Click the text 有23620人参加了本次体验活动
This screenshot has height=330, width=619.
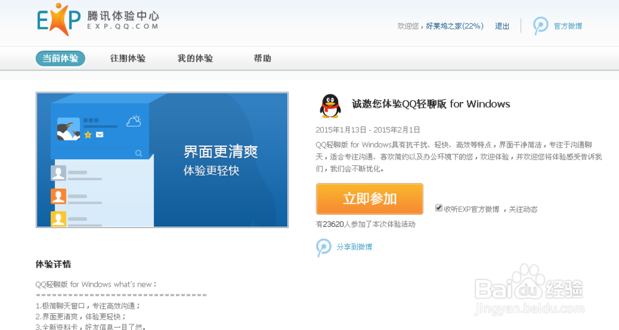(366, 224)
